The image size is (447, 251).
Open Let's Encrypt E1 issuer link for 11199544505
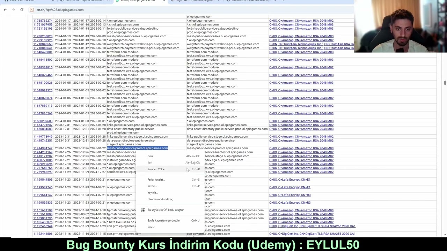[290, 180]
